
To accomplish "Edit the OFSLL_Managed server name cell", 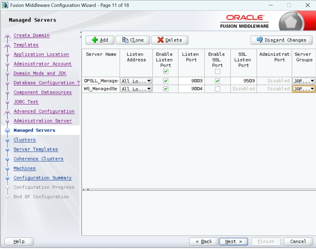I will (x=101, y=81).
